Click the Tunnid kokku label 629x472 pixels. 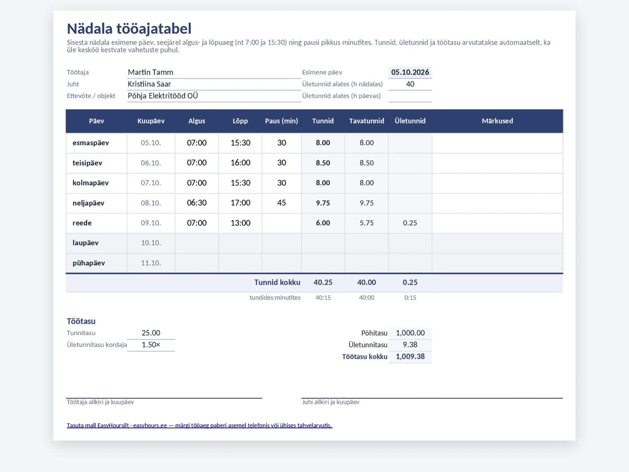tap(277, 283)
